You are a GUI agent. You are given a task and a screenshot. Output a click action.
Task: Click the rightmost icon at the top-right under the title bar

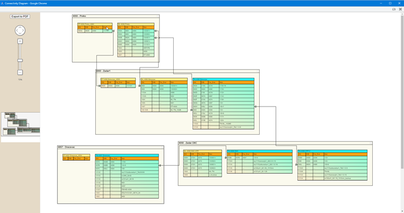tap(401, 9)
